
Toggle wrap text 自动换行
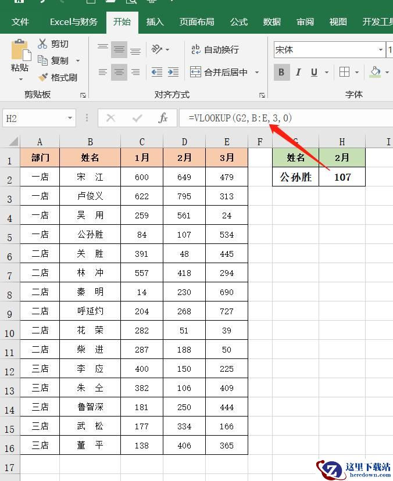tap(215, 49)
